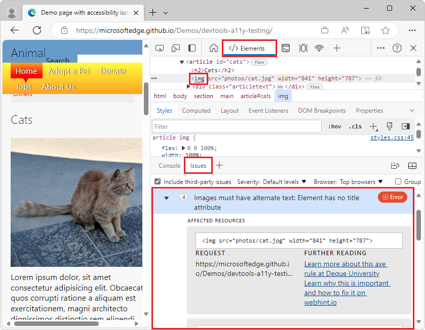
Task: Open the Console drawer icon
Action: (286, 48)
